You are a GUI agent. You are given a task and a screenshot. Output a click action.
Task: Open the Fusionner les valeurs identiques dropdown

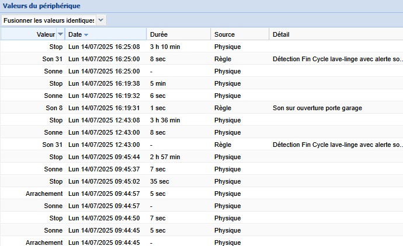pyautogui.click(x=100, y=20)
